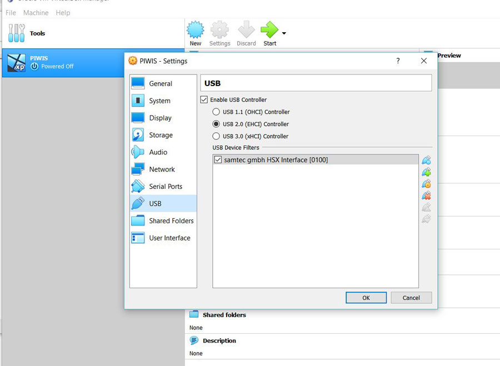The width and height of the screenshot is (500, 366).
Task: Switch to the Storage settings category
Action: pos(161,135)
